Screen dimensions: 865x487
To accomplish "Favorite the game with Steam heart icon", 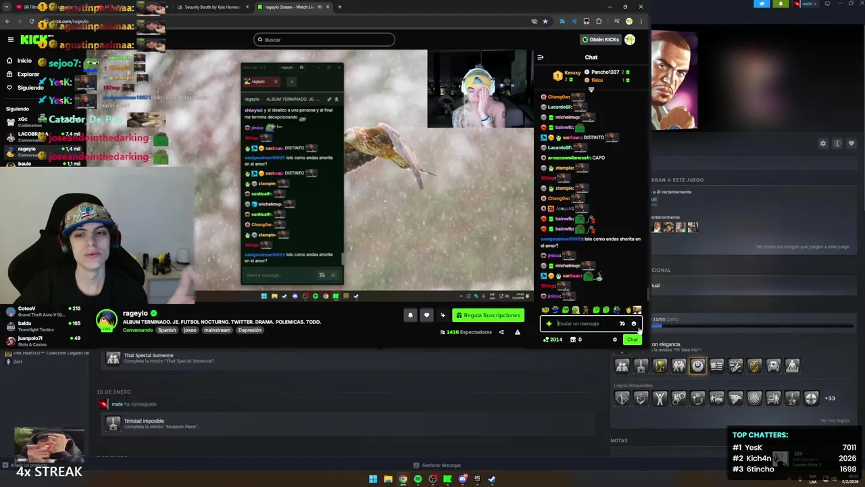I will pos(851,143).
